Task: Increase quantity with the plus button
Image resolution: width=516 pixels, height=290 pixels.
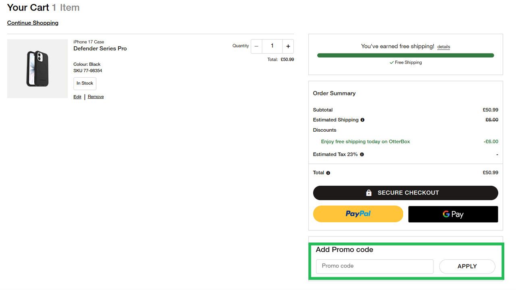Action: pos(288,46)
